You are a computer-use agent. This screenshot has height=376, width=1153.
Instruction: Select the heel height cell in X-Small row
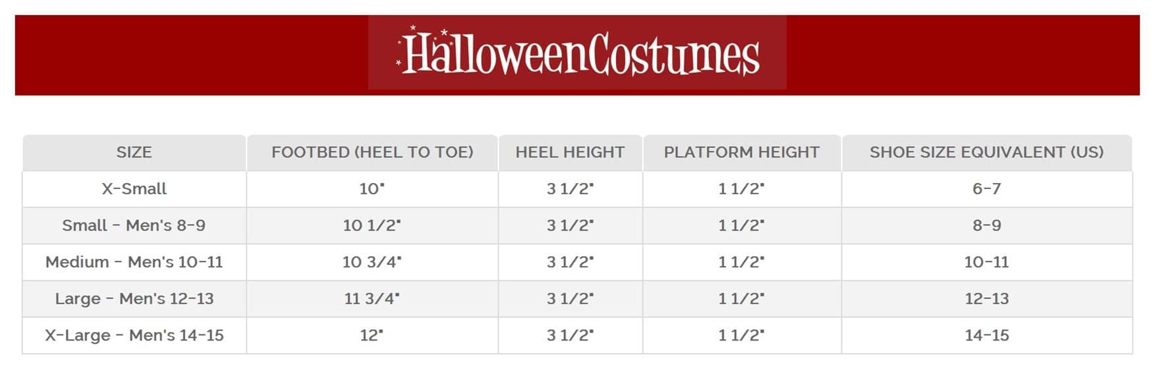pyautogui.click(x=570, y=189)
